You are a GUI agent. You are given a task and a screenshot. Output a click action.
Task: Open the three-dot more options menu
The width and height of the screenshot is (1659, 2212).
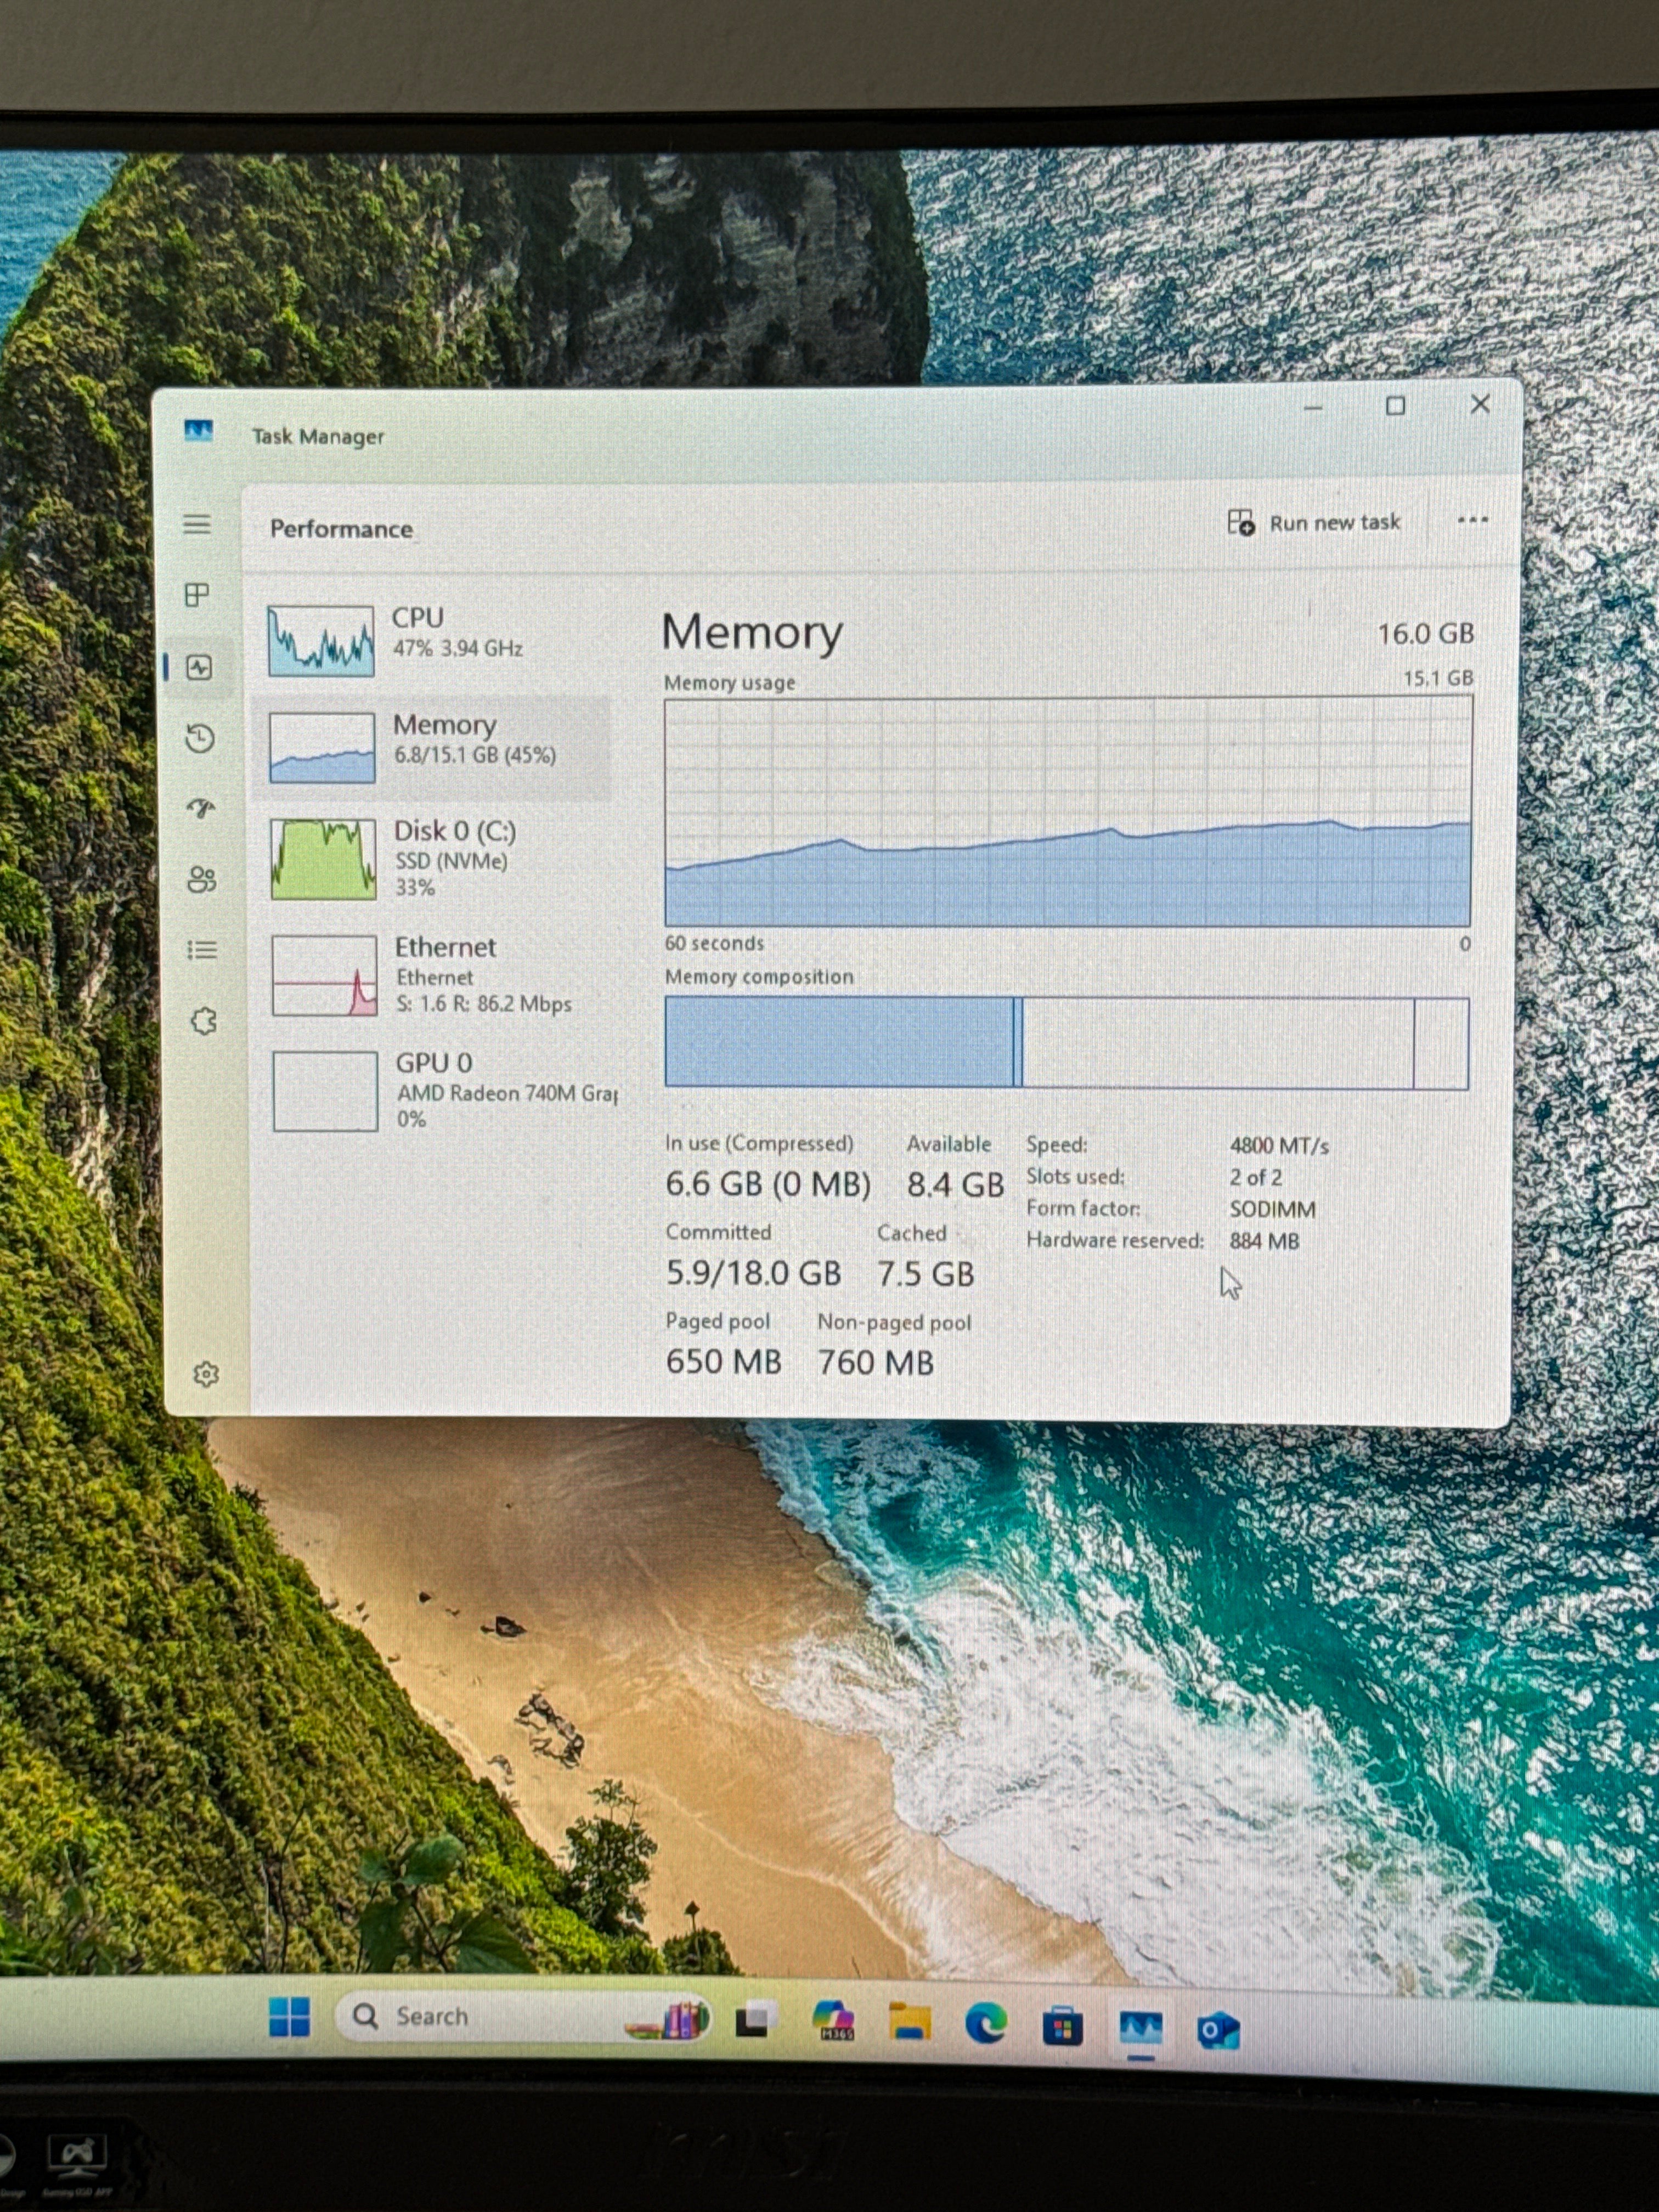coord(1472,520)
